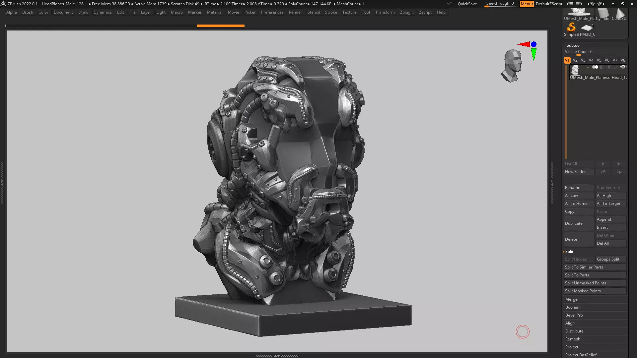
Task: Click the bottom shelf divider arrows
Action: tap(277, 356)
